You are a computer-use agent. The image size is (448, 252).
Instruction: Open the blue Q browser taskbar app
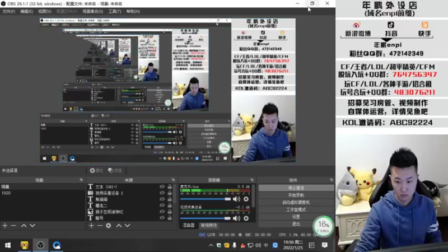(x=57, y=245)
